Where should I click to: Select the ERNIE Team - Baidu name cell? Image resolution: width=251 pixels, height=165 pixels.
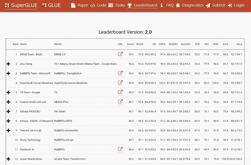tap(31, 54)
